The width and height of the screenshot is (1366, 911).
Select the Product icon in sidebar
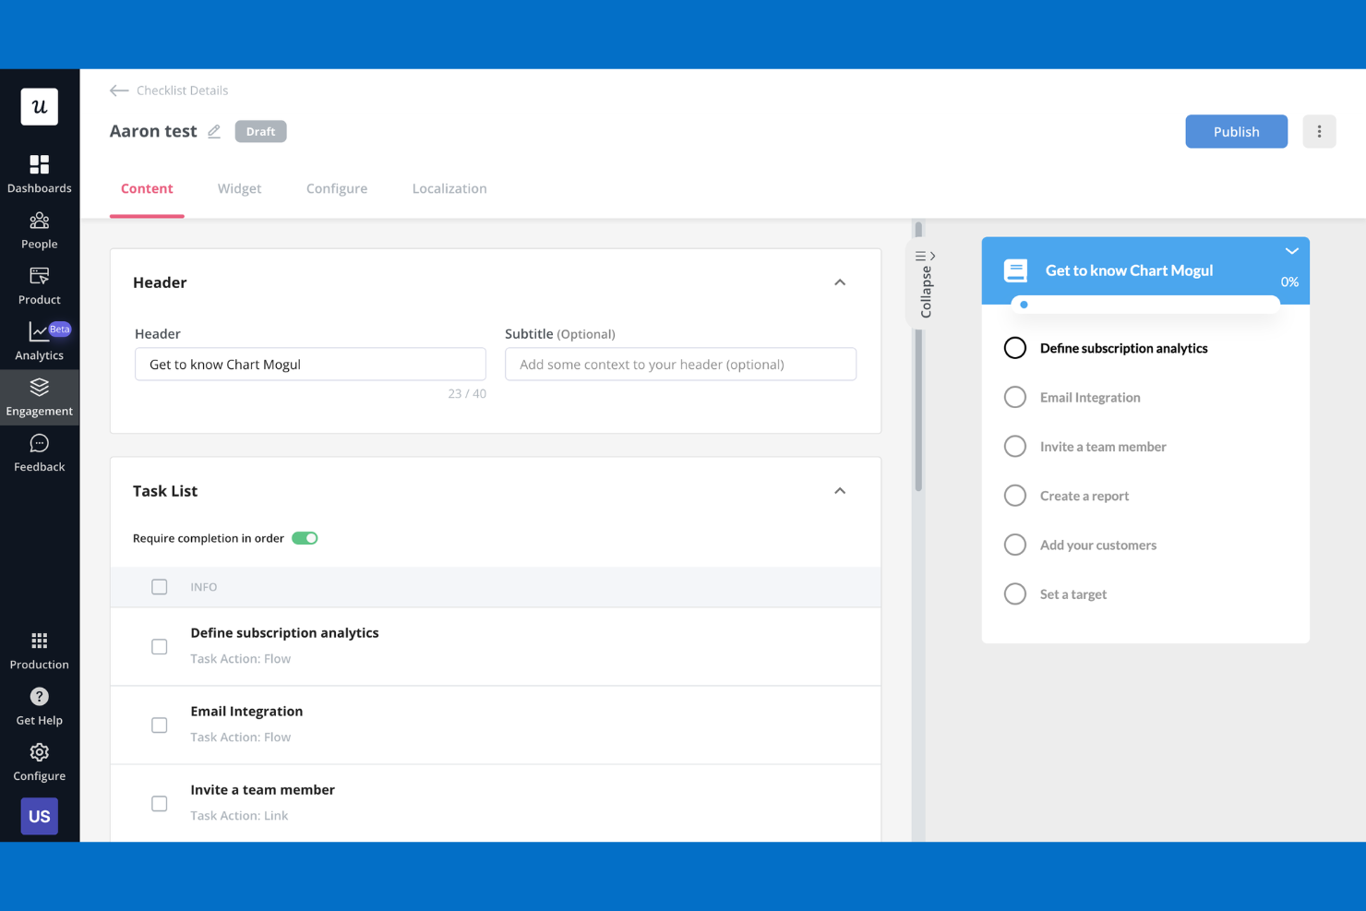[39, 284]
